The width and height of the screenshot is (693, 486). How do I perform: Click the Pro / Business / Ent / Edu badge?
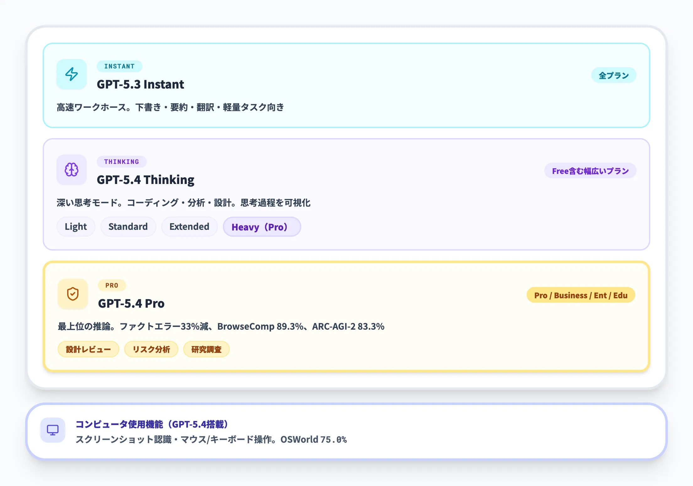click(581, 295)
